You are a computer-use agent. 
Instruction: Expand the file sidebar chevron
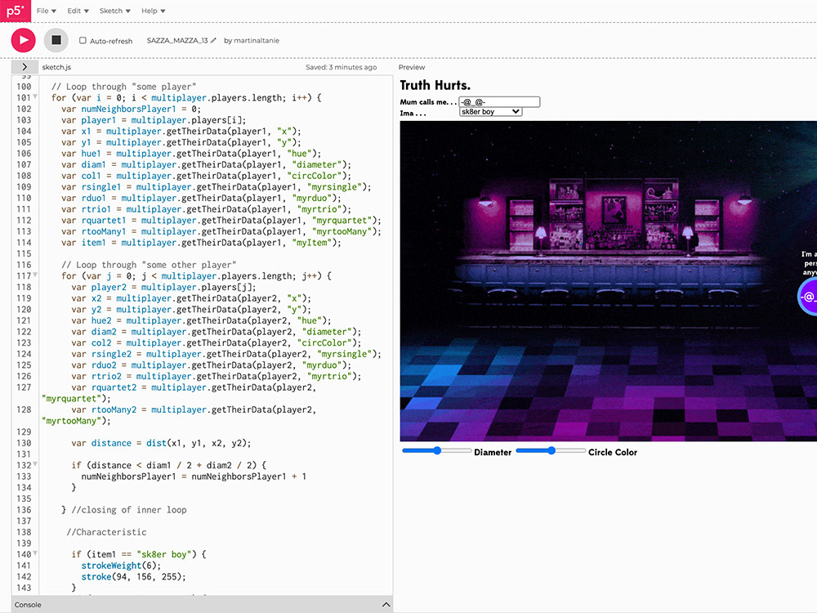(x=25, y=67)
